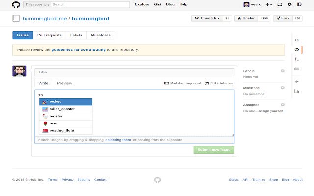Choose the rotating_light emoji suggestion
Image resolution: width=314 pixels, height=196 pixels.
pyautogui.click(x=66, y=131)
